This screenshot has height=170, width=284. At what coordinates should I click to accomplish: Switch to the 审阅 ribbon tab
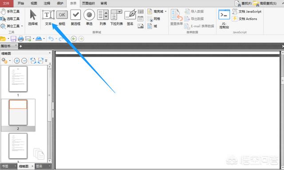[103, 3]
